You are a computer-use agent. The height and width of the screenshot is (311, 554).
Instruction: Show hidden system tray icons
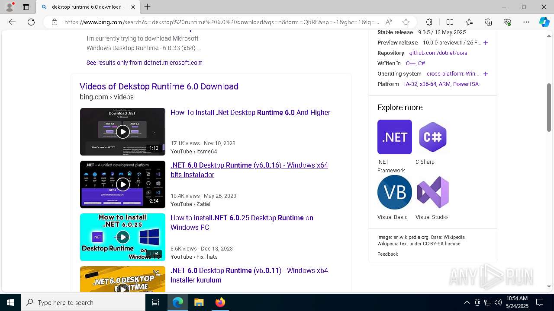coord(467,302)
